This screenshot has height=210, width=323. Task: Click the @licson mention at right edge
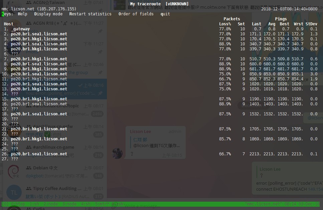pyautogui.click(x=315, y=118)
